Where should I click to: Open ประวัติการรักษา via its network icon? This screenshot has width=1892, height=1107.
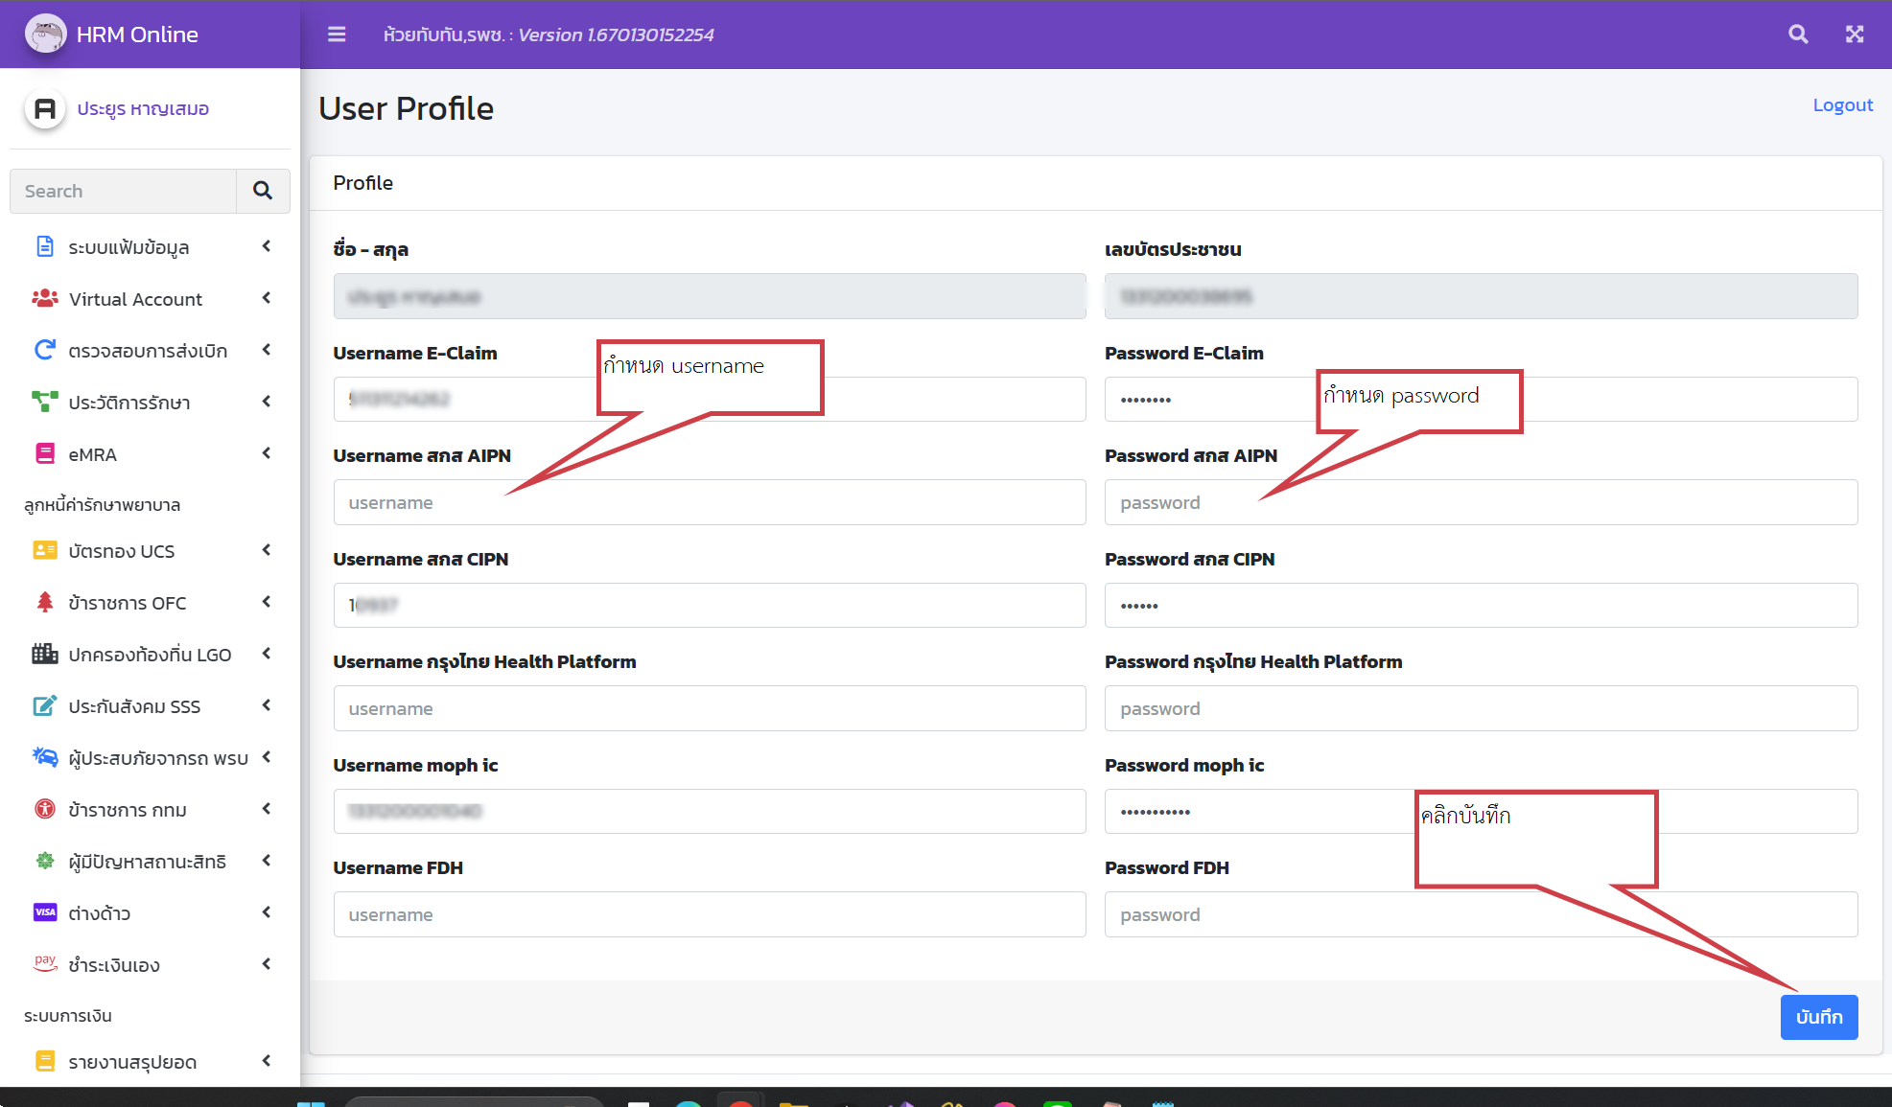pos(44,402)
